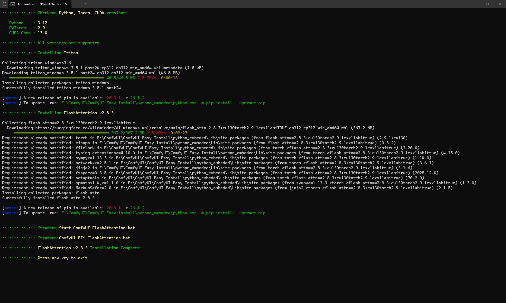Viewport: 506px width, 303px height.
Task: Minimize the terminal window
Action: click(x=476, y=4)
